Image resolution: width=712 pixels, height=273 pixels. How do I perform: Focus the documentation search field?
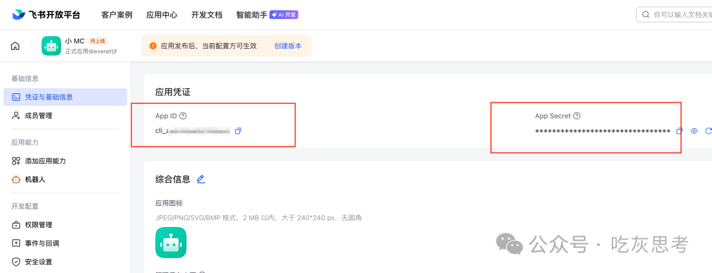point(674,14)
